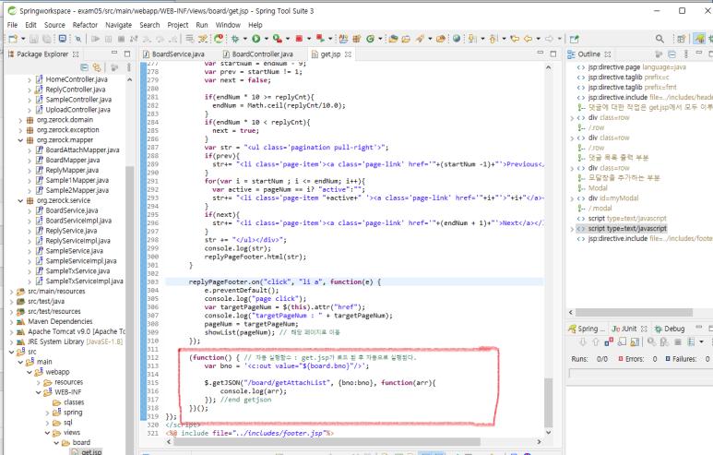Open dropdown arrow next to Debug icon
Viewport: 713px width, 455px height.
pos(245,39)
